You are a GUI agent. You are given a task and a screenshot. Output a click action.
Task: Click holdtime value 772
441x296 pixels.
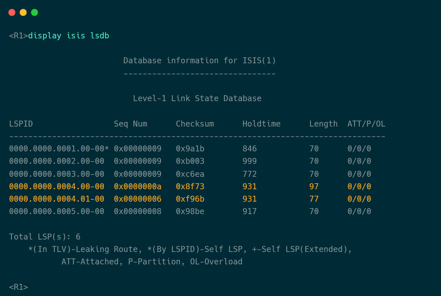pos(249,174)
